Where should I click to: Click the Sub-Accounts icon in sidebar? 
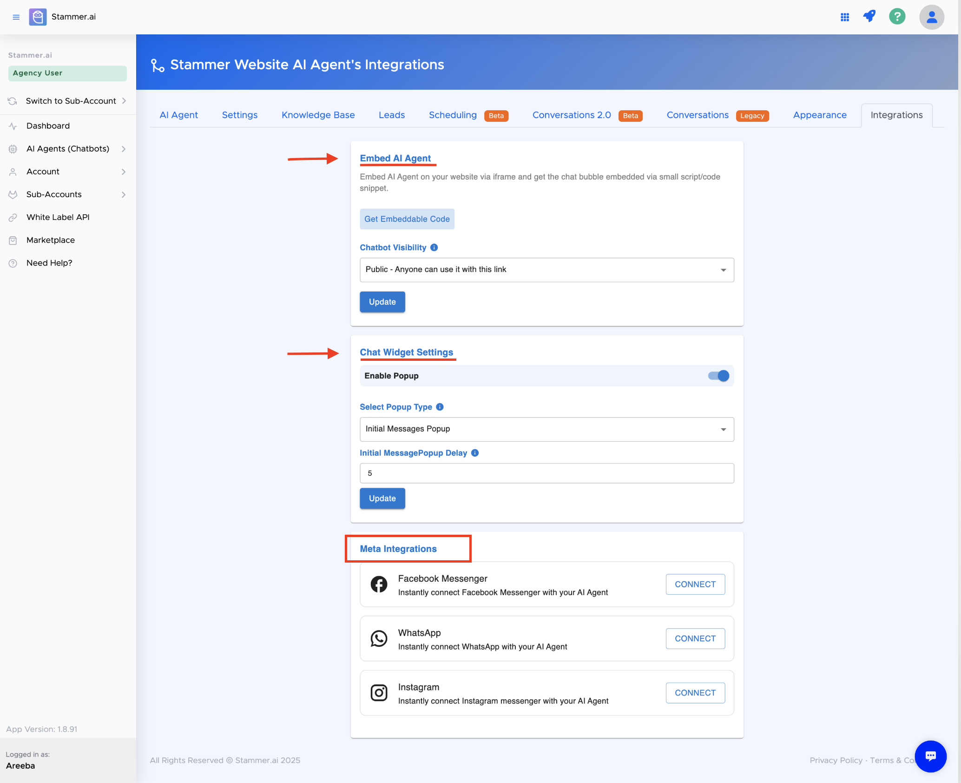(13, 194)
